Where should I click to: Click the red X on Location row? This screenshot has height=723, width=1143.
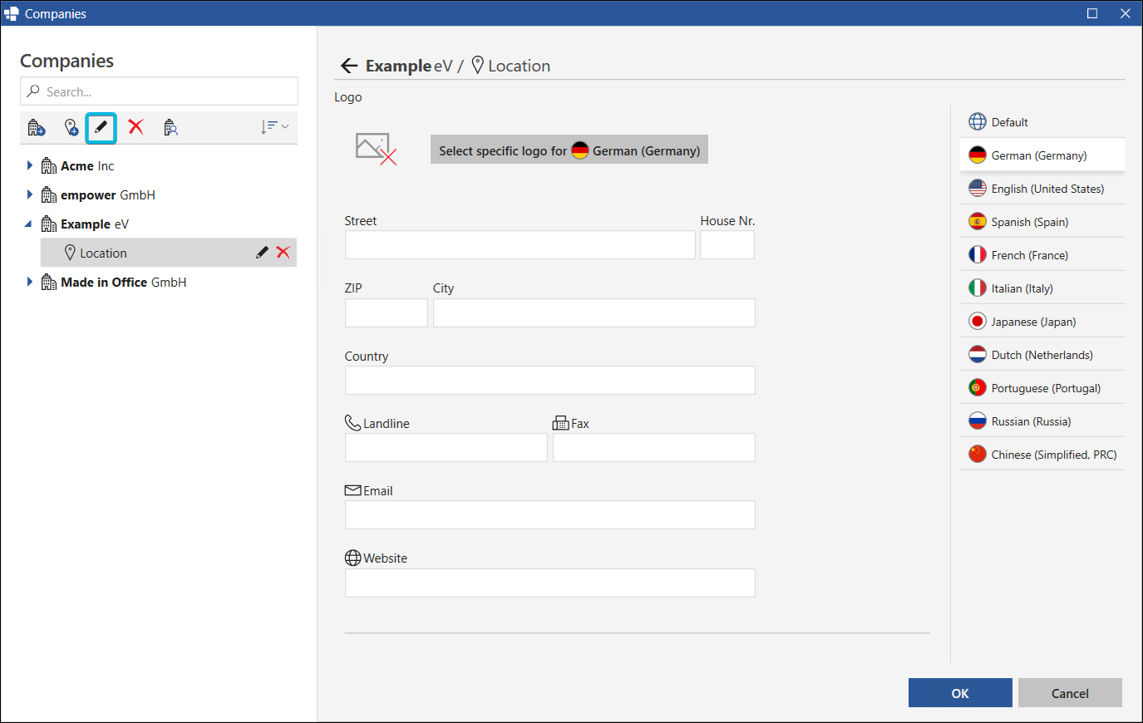[x=283, y=253]
